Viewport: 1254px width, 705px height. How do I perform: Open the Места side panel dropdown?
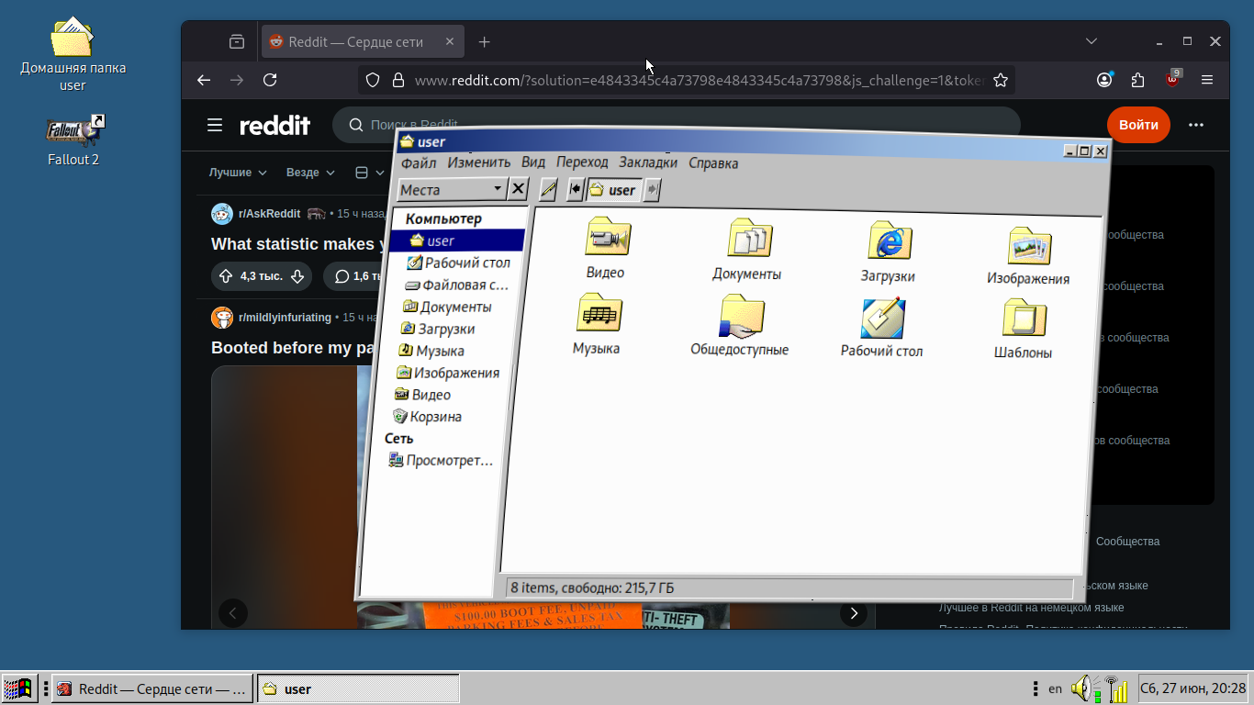coord(452,189)
